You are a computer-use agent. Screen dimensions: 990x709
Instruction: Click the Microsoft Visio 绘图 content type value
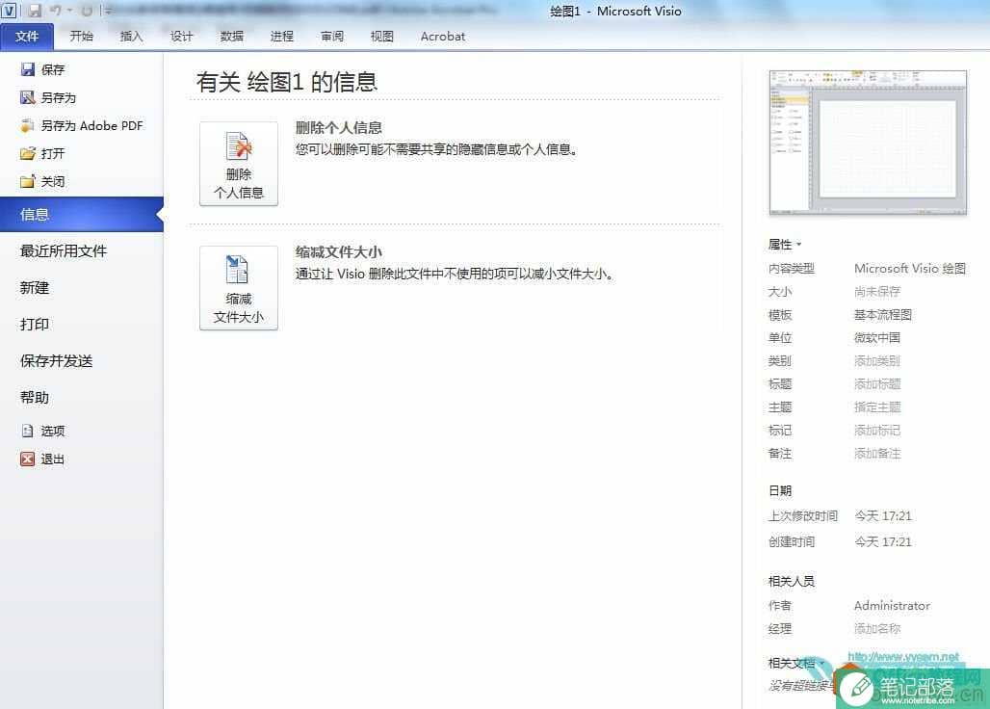910,269
